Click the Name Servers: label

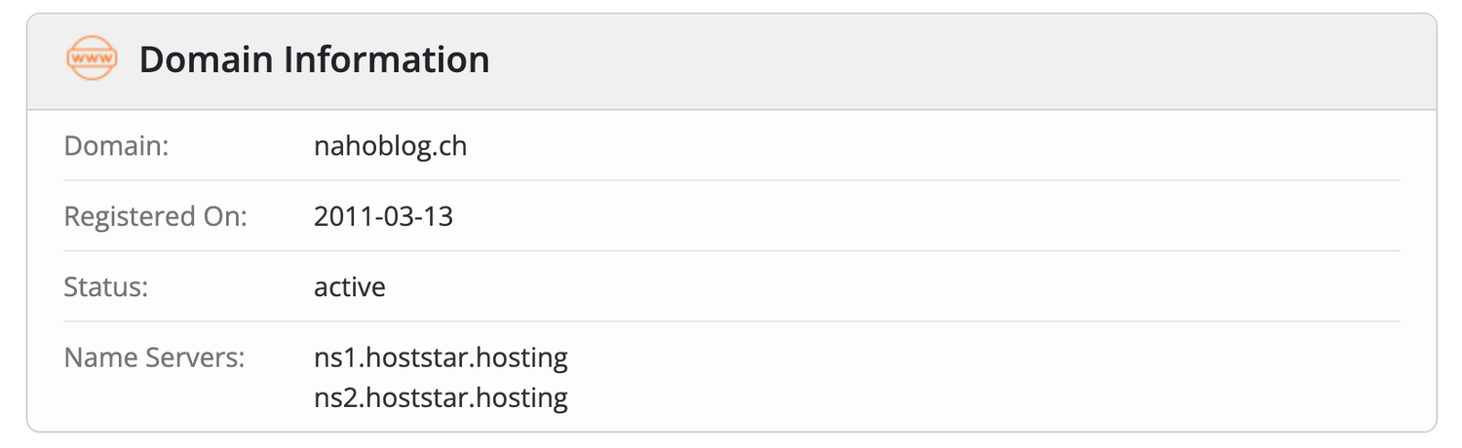[x=154, y=357]
